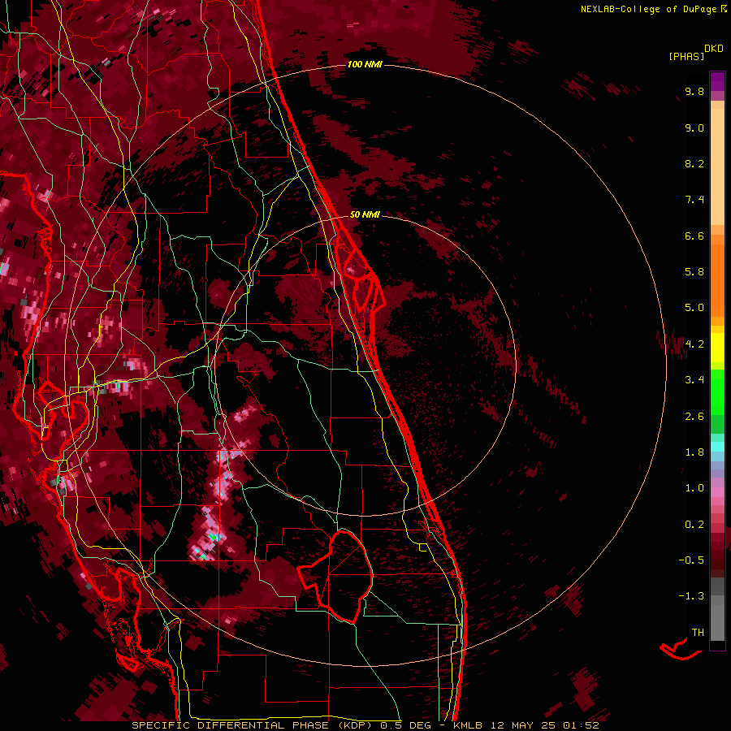Click the 9.0 value on the color scale
This screenshot has width=731, height=731.
pos(694,128)
